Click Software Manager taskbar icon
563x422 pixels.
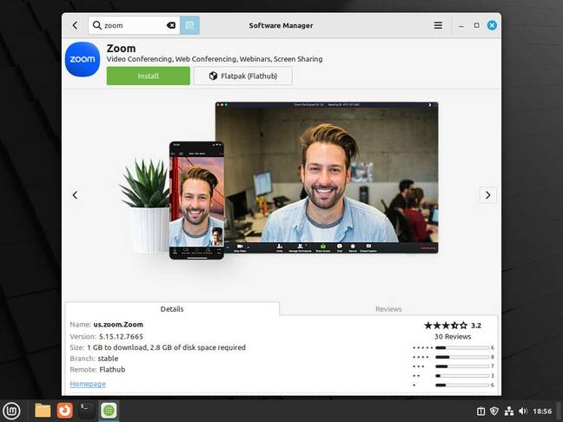tap(109, 411)
